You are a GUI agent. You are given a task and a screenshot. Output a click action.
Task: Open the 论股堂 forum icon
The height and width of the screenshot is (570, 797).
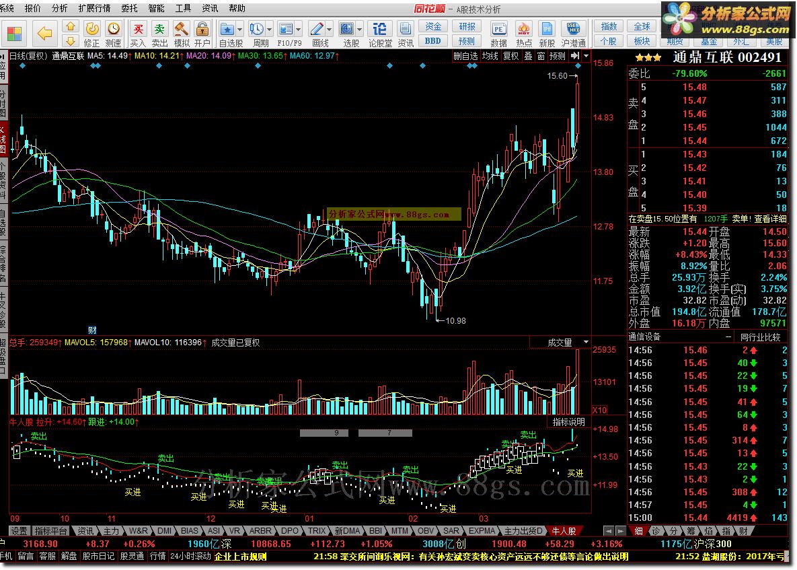pos(380,34)
